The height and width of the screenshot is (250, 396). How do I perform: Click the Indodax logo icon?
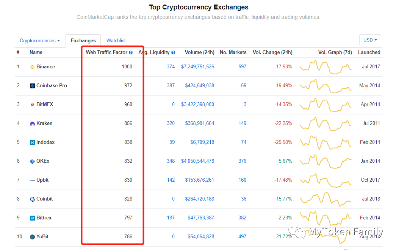click(x=32, y=142)
